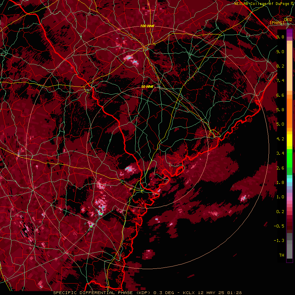Click the (KDP) product abbreviation in the caption
Image resolution: width=295 pixels, height=295 pixels.
coord(143,293)
